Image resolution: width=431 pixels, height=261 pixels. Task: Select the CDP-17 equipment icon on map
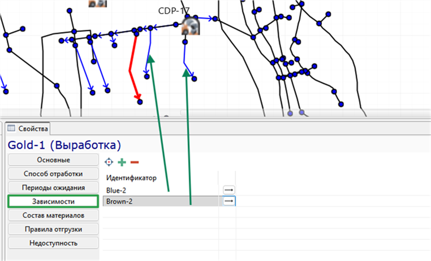point(191,26)
